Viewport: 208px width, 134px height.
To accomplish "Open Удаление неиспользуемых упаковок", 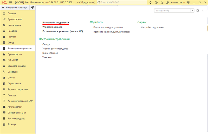I will [x=112, y=32].
